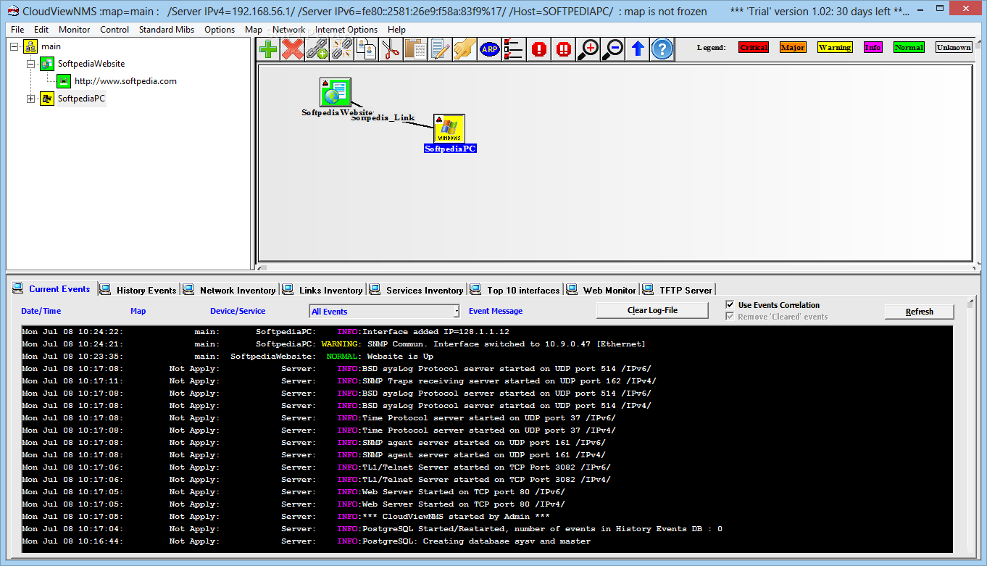Click the green plus add icon

[268, 49]
